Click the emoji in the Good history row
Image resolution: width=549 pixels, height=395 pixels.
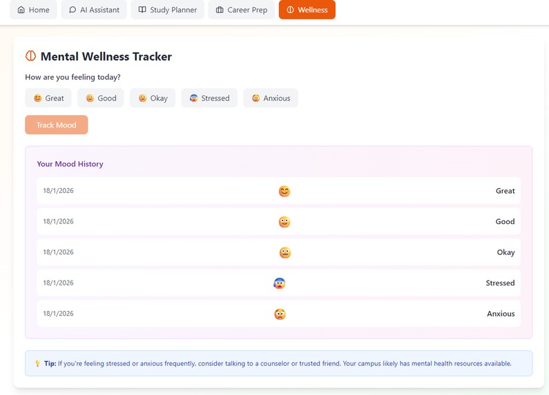(x=285, y=222)
